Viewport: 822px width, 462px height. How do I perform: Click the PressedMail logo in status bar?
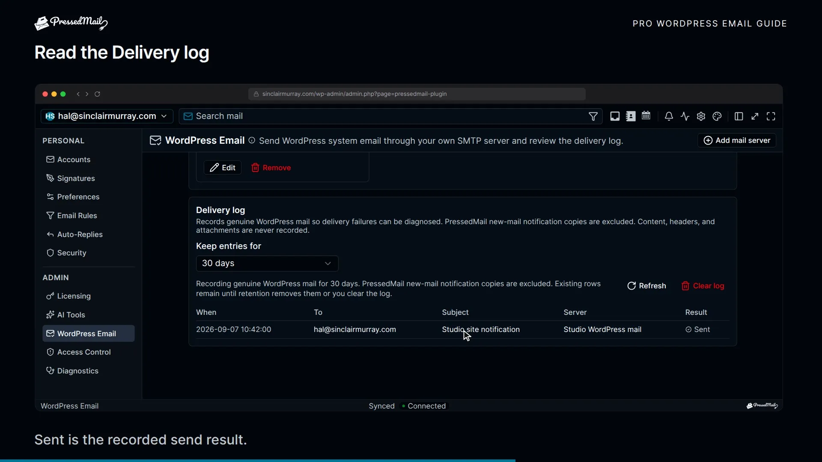click(x=762, y=406)
